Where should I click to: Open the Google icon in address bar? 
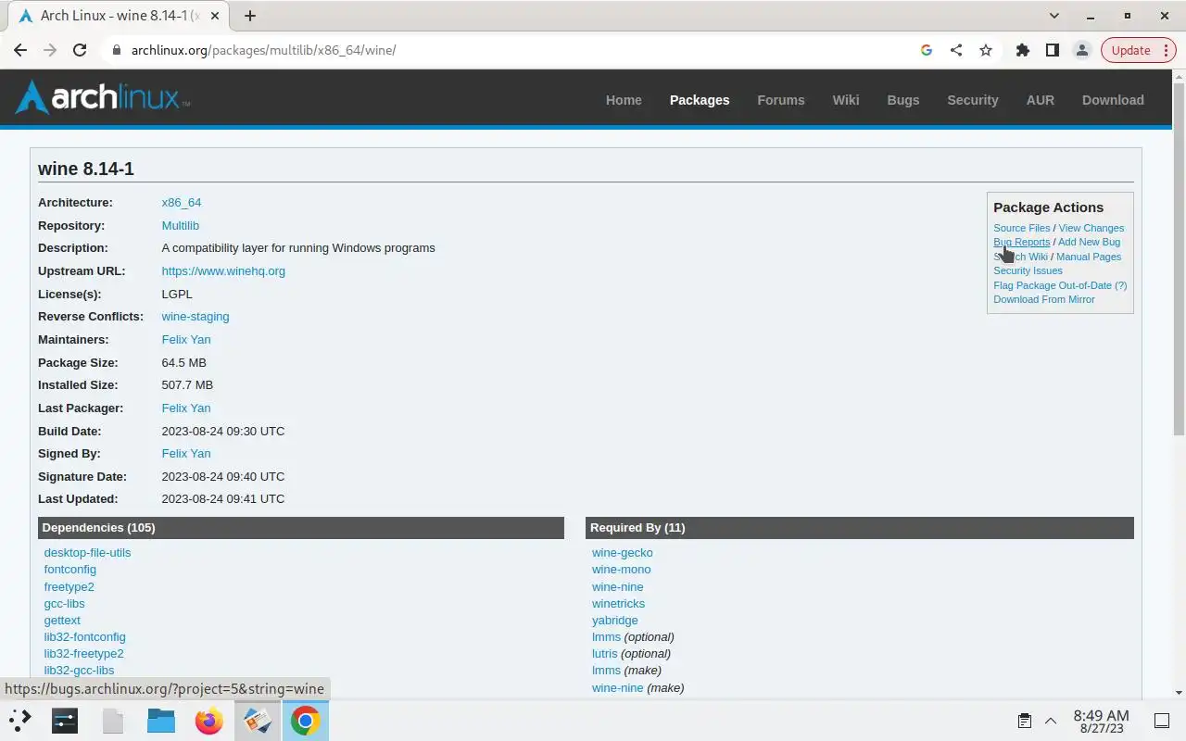(x=926, y=50)
